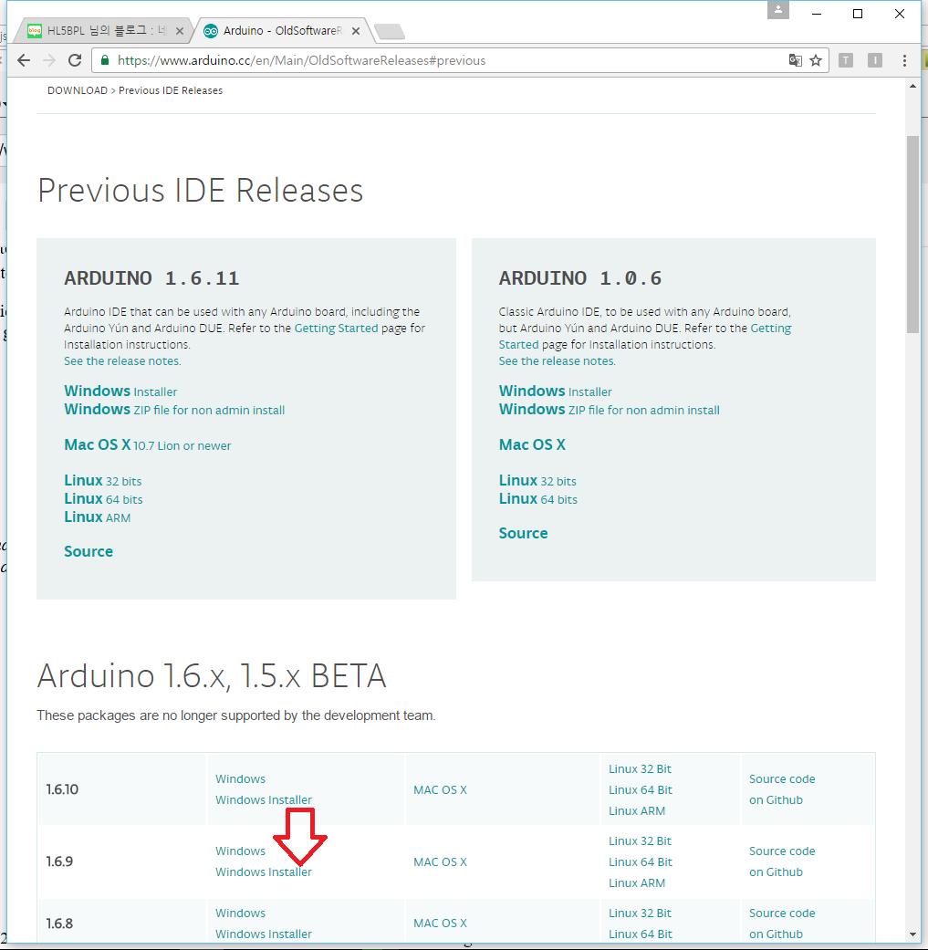Click the user profile icon in title bar
This screenshot has height=950, width=928.
click(x=777, y=10)
